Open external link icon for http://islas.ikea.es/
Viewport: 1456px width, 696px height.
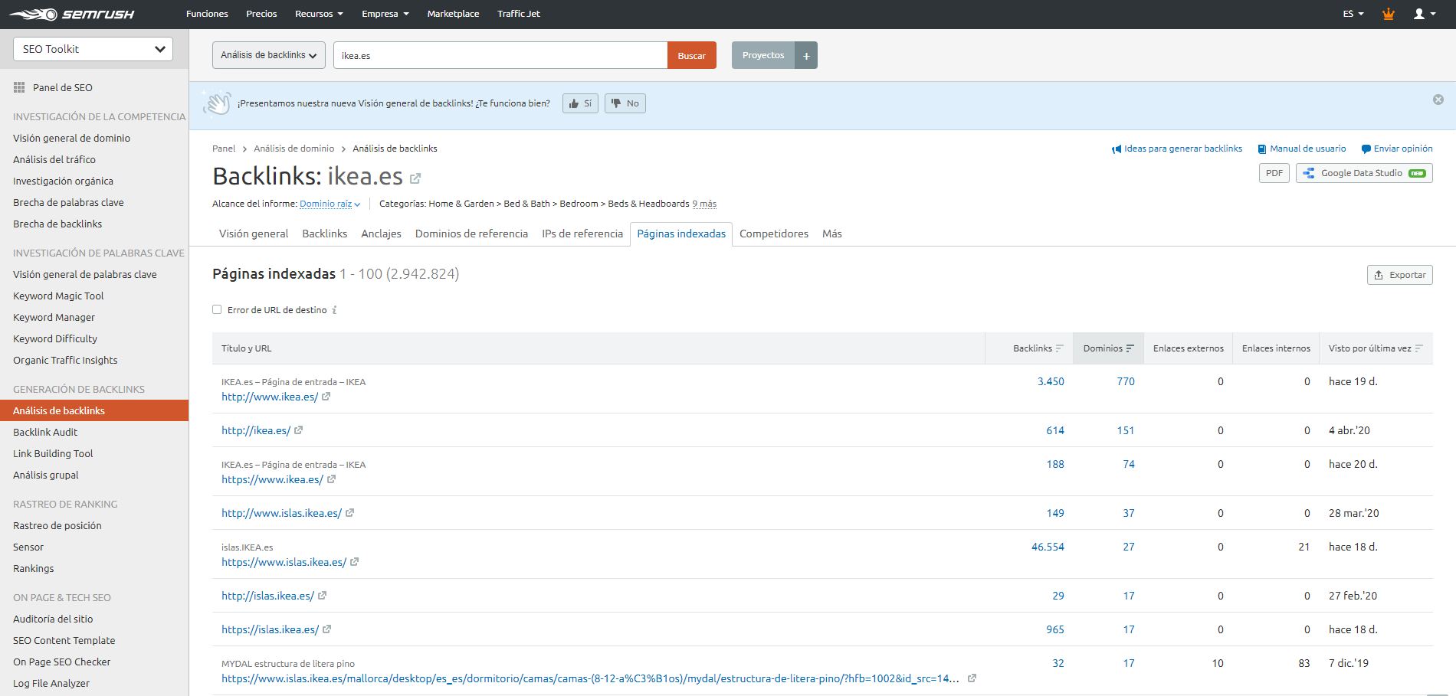[323, 596]
